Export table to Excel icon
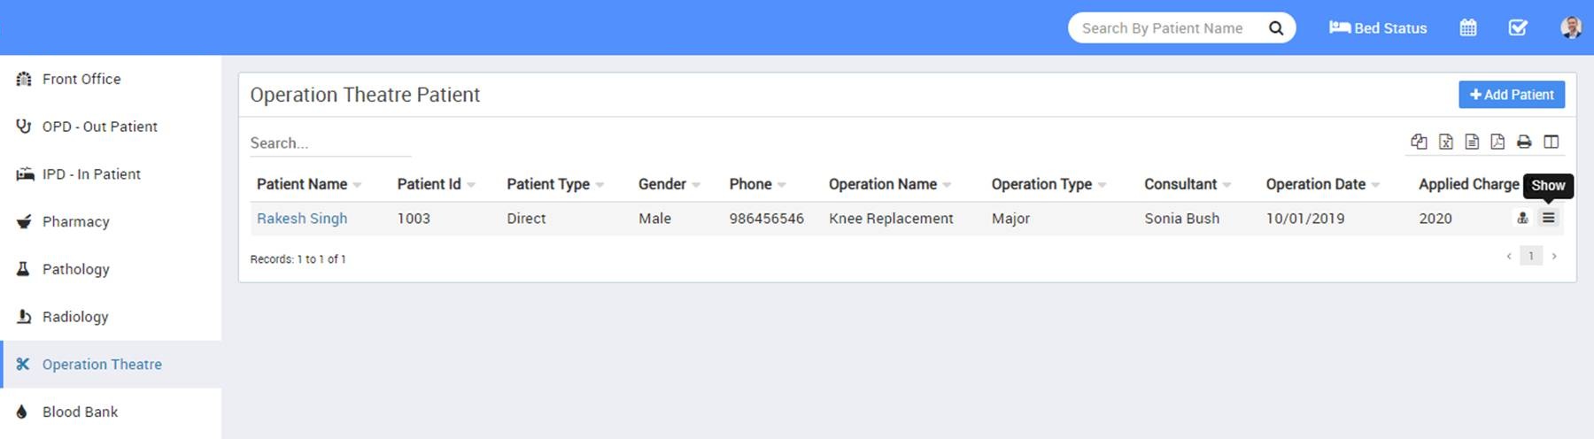The height and width of the screenshot is (439, 1594). pyautogui.click(x=1445, y=142)
